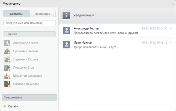Image resolution: width=176 pixels, height=111 pixels.
Task: Click the timestamp 30.11.2012 17:14:30
Action: 154,28
